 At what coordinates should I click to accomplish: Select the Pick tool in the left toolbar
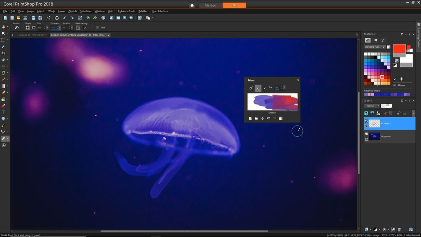click(x=3, y=33)
